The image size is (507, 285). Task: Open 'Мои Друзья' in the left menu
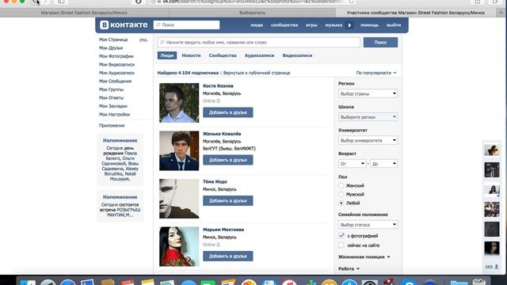[x=111, y=47]
